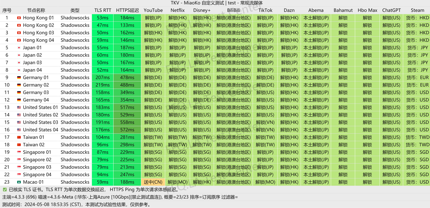The image size is (430, 208).
Task: Click the Germany 02 node name
Action: click(x=36, y=85)
